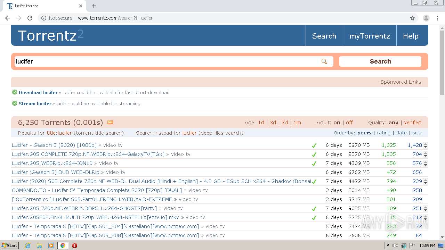Open the Search menu in Torrentz header

324,36
